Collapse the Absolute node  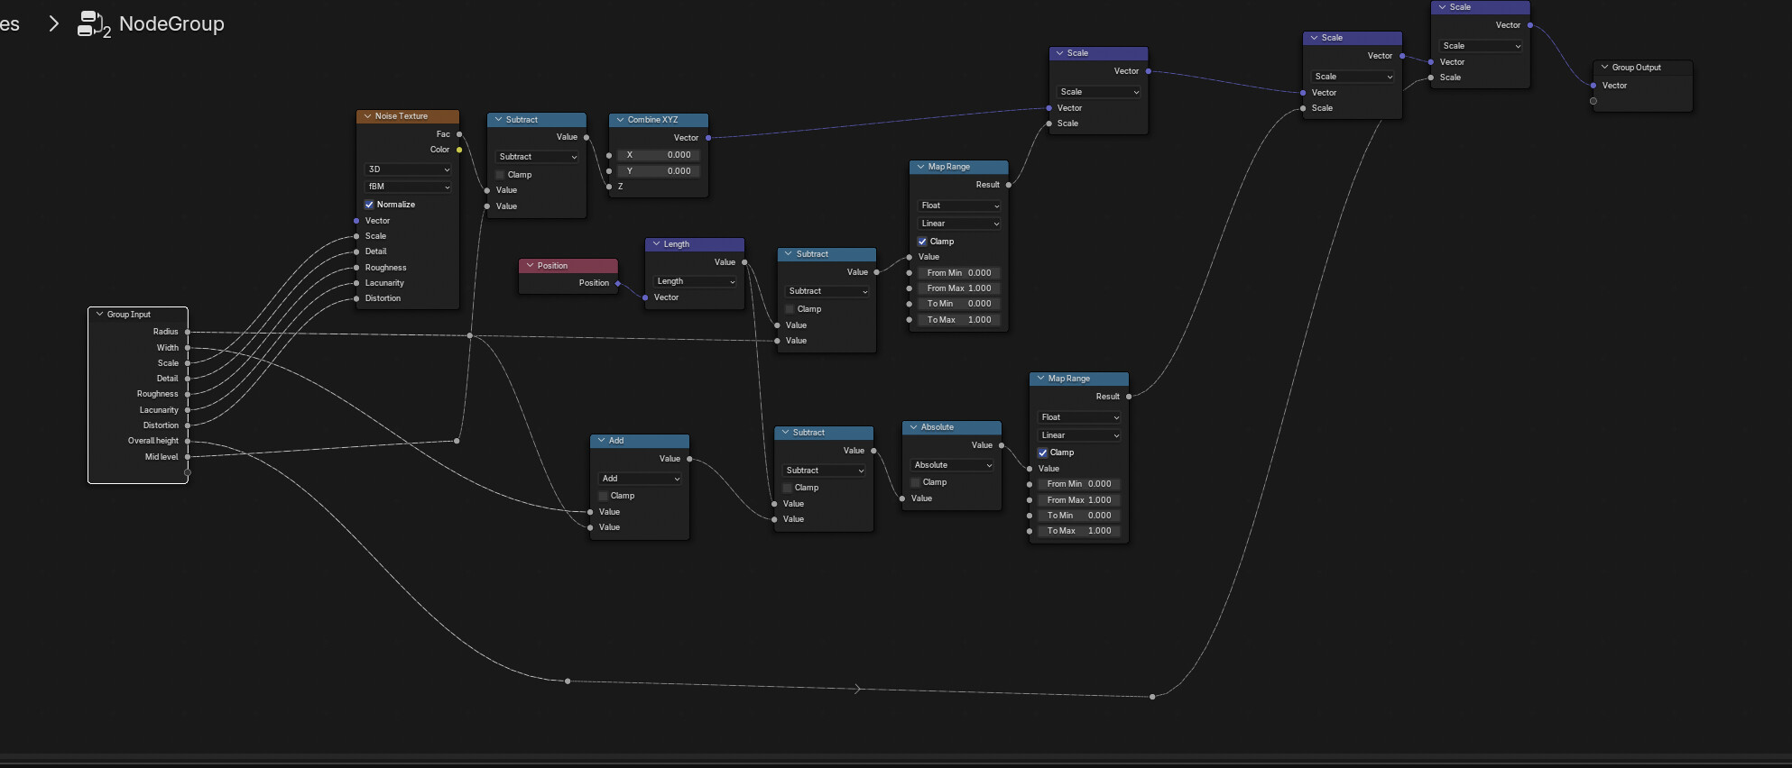(913, 427)
